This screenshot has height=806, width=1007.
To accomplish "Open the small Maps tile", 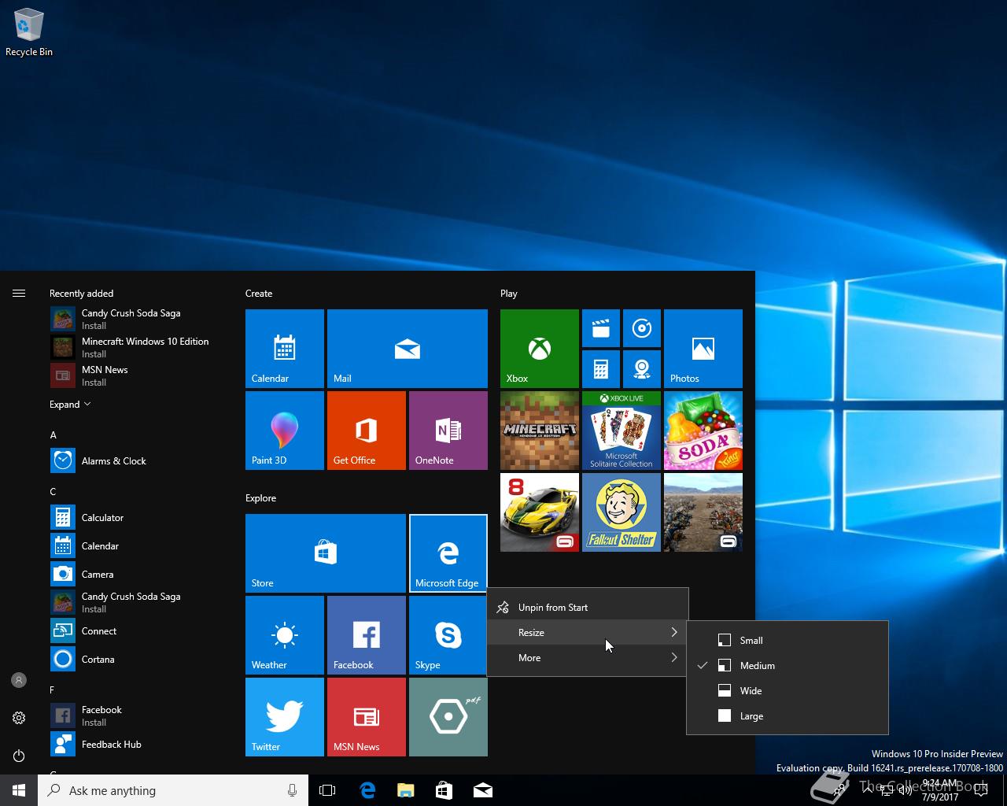I will [x=642, y=369].
